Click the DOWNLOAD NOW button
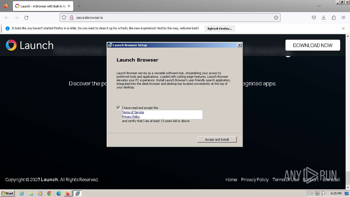The height and width of the screenshot is (197, 350). [x=313, y=45]
